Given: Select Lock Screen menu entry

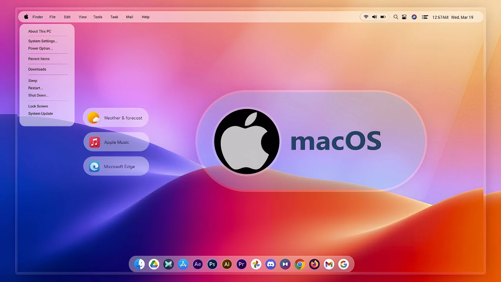Looking at the screenshot, I should pyautogui.click(x=38, y=106).
